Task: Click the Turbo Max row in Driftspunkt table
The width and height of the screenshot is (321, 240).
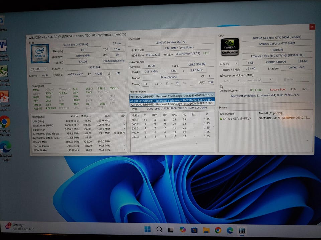Action: point(79,129)
